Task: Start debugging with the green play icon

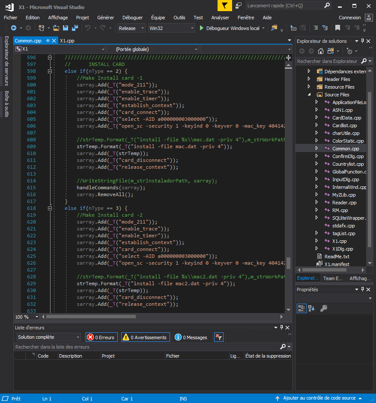Action: [202, 28]
